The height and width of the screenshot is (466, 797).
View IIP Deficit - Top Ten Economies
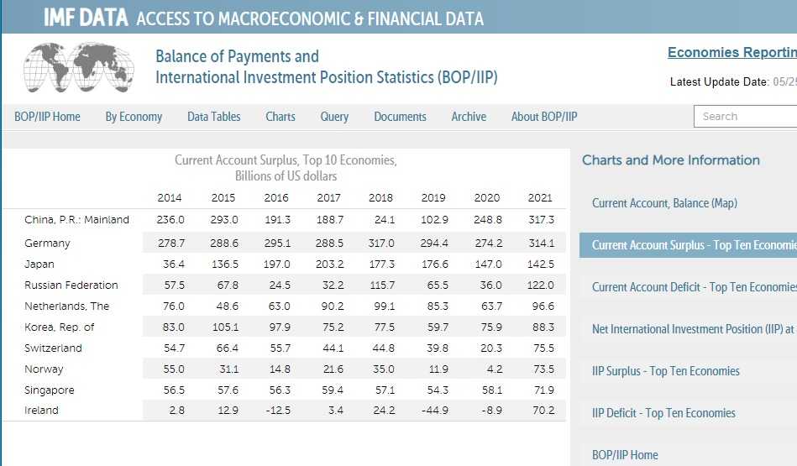[663, 413]
